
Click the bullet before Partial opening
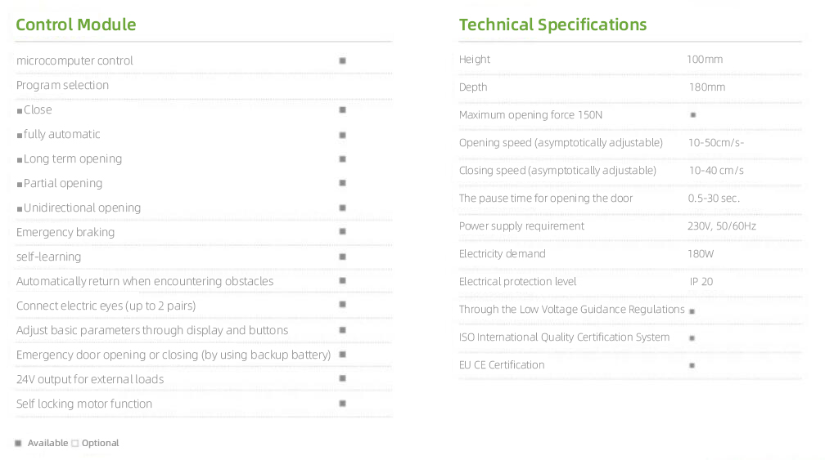[20, 184]
